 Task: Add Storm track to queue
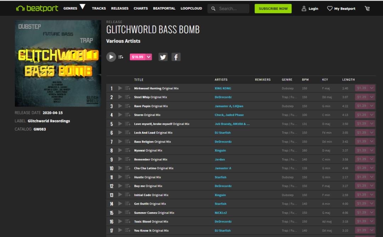click(x=128, y=115)
